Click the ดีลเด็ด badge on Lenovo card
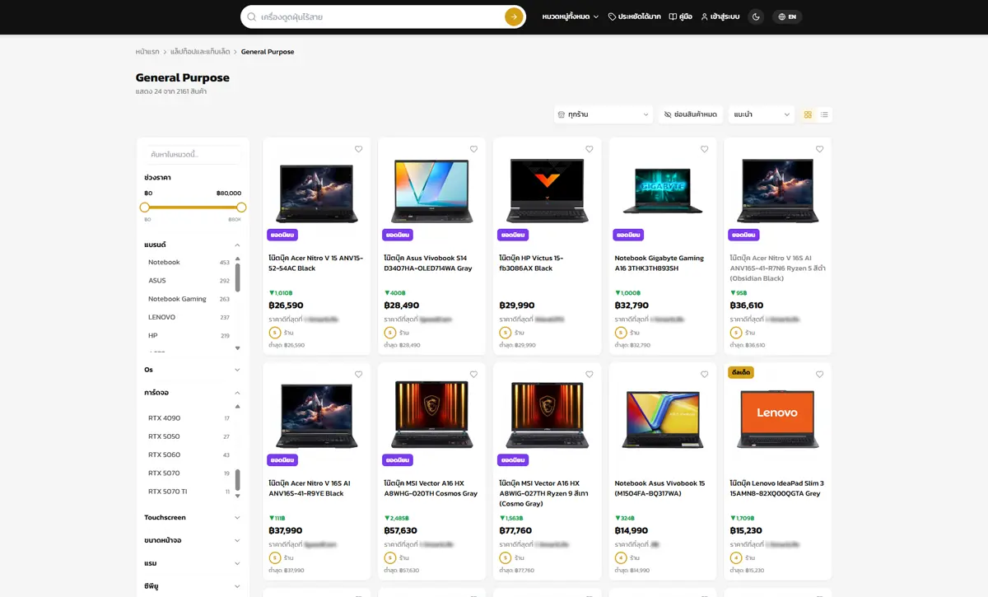This screenshot has height=597, width=988. pos(741,373)
